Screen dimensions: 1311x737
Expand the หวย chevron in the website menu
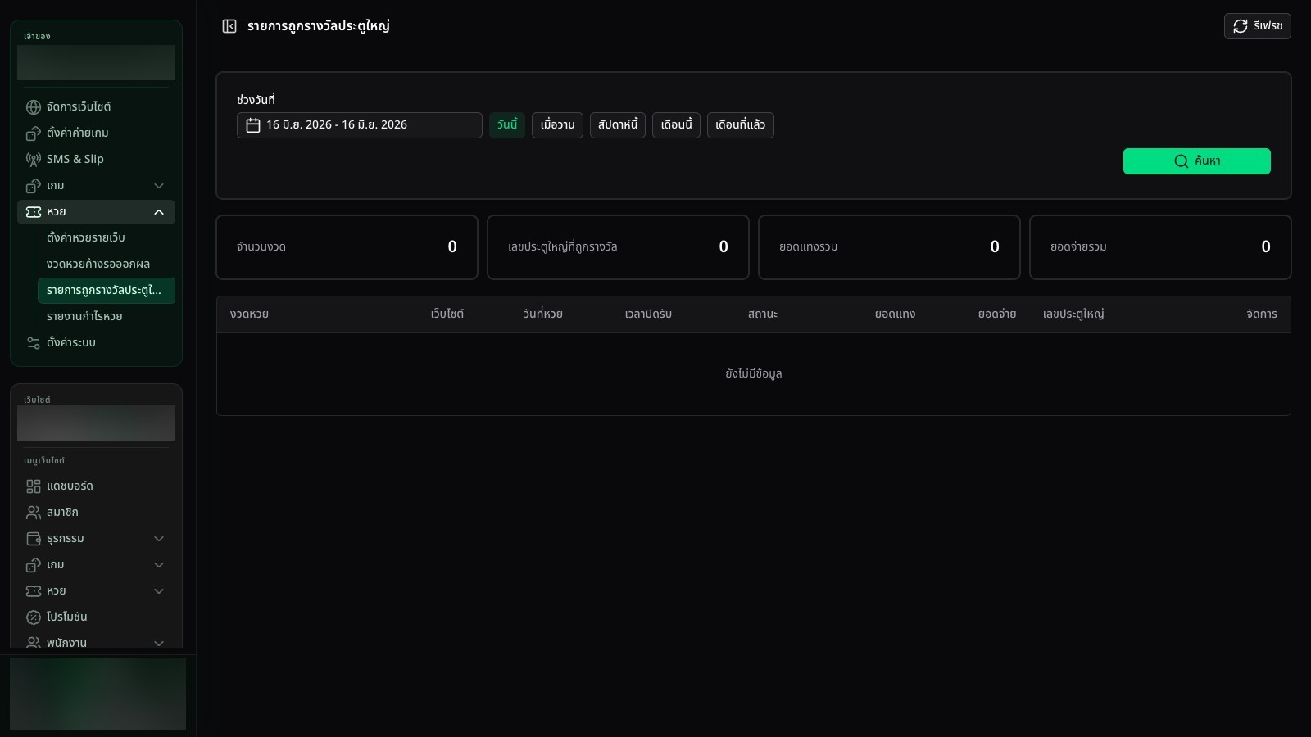pyautogui.click(x=159, y=591)
